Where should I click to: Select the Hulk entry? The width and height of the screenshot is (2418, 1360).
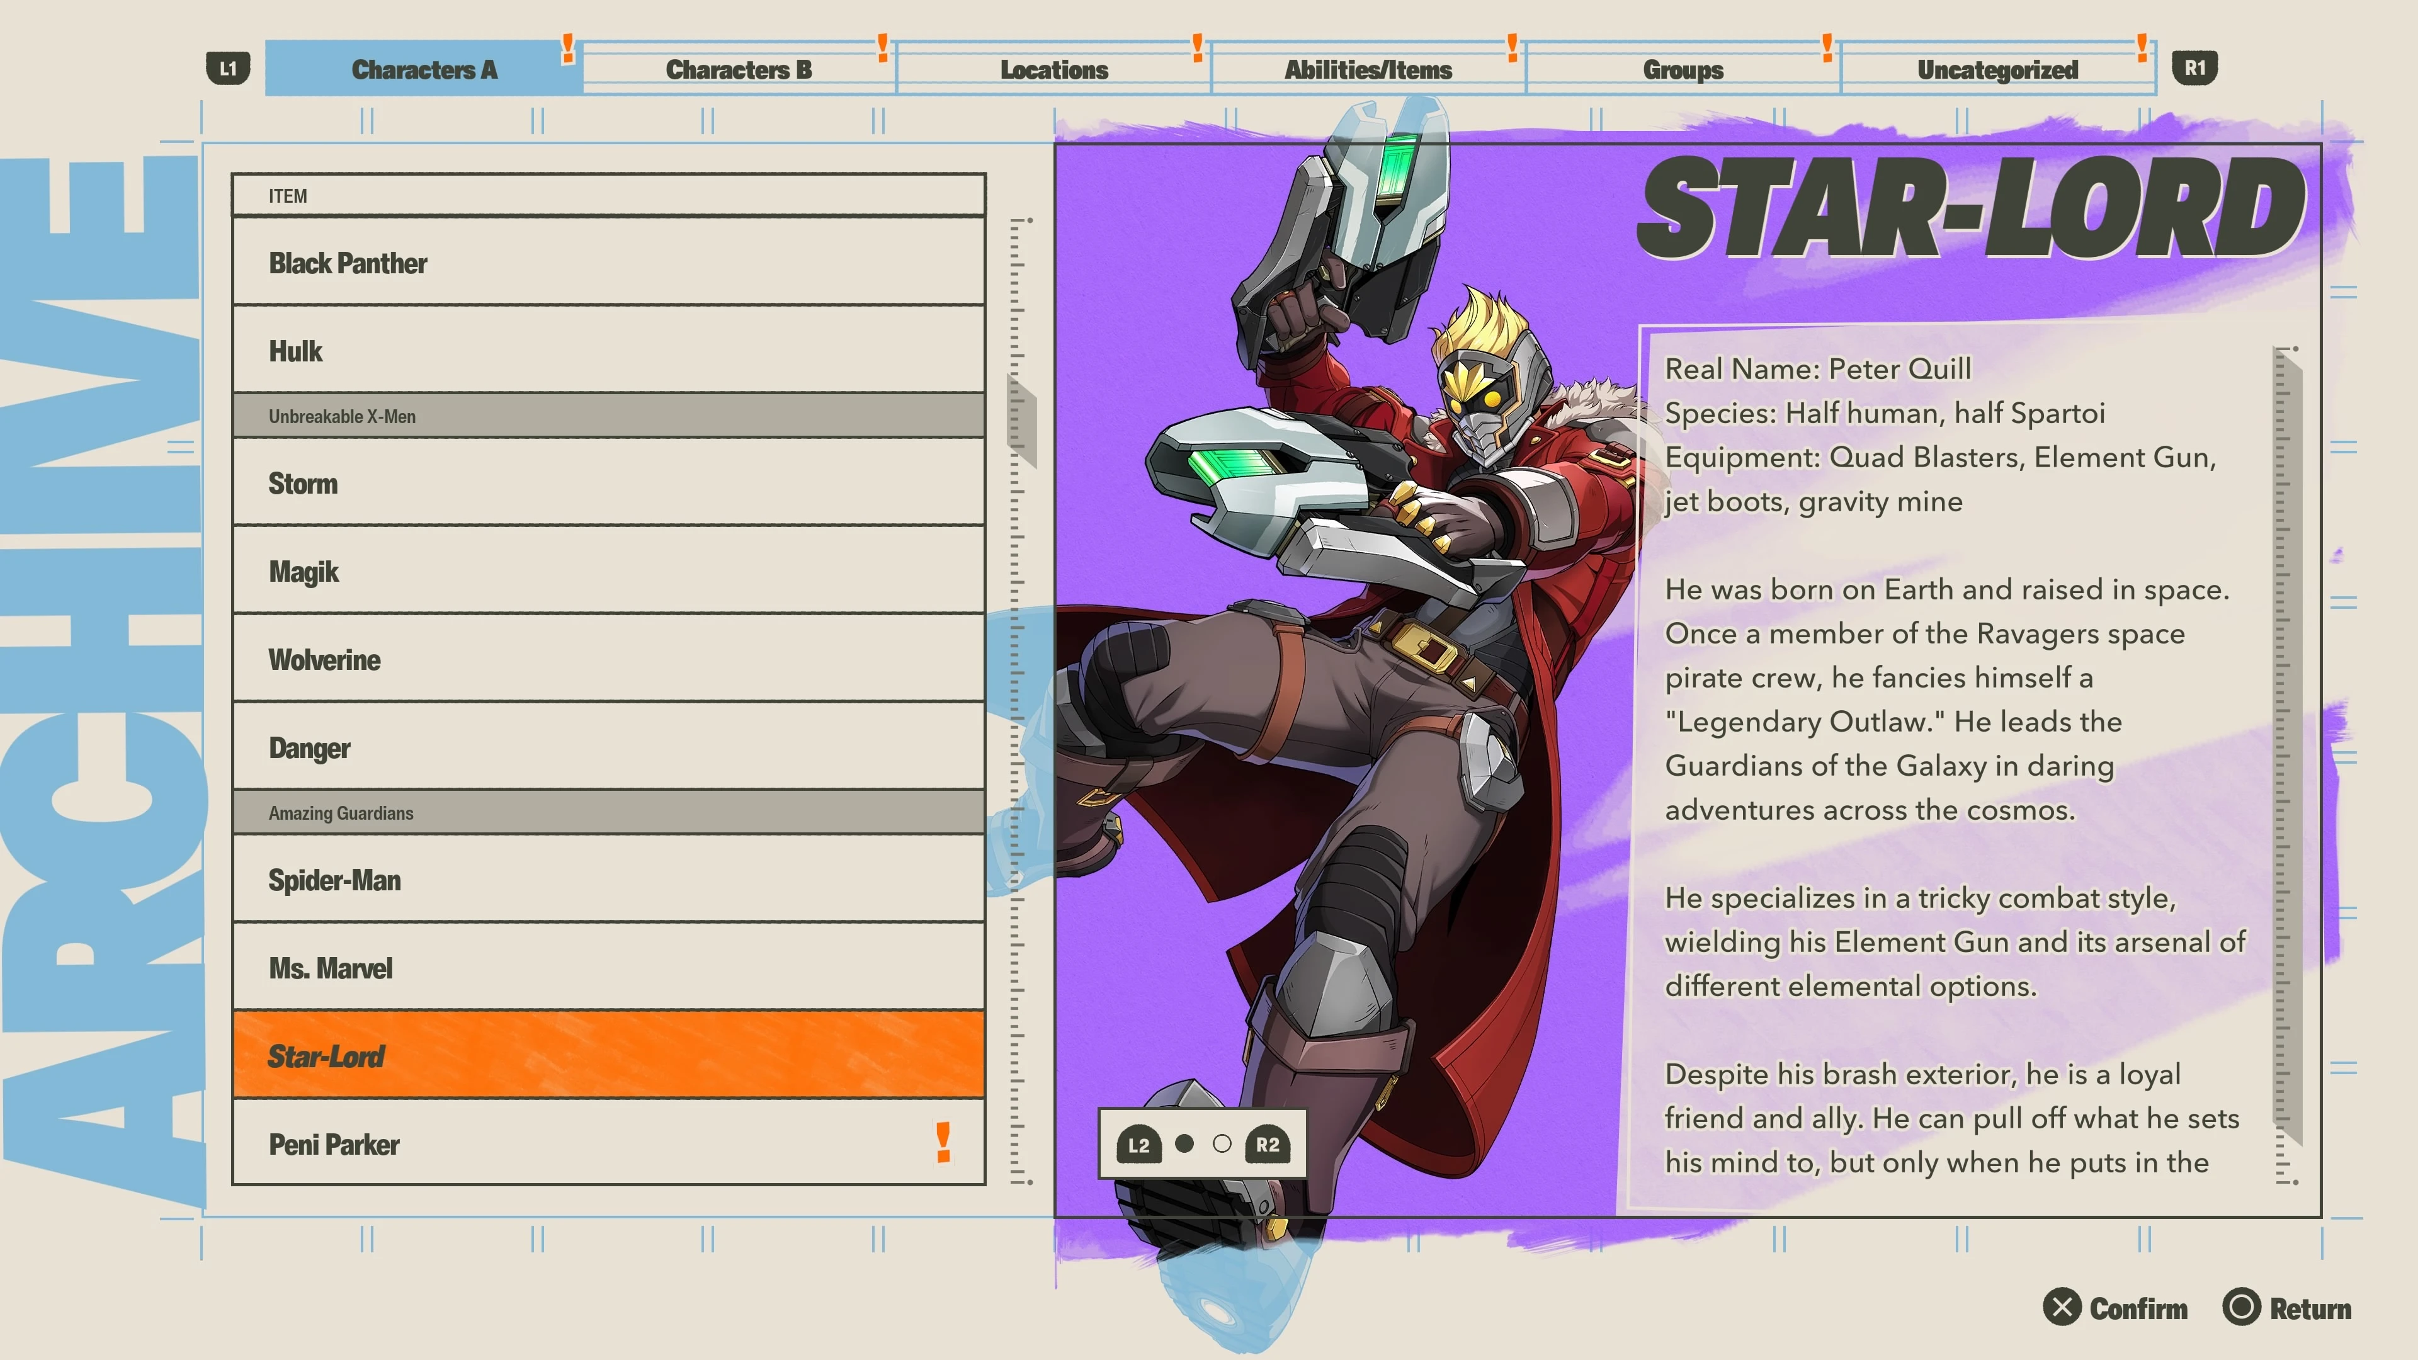click(609, 350)
